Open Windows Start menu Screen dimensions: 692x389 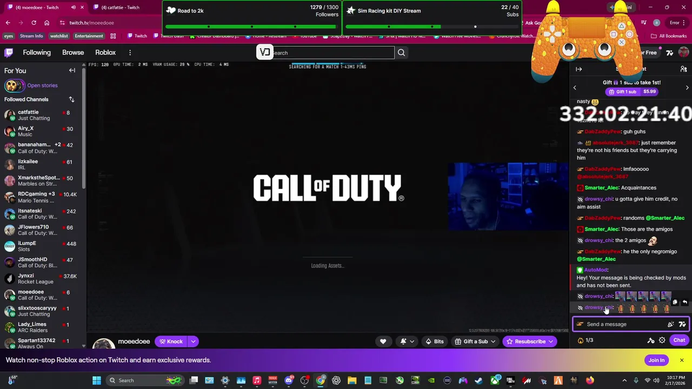point(96,380)
